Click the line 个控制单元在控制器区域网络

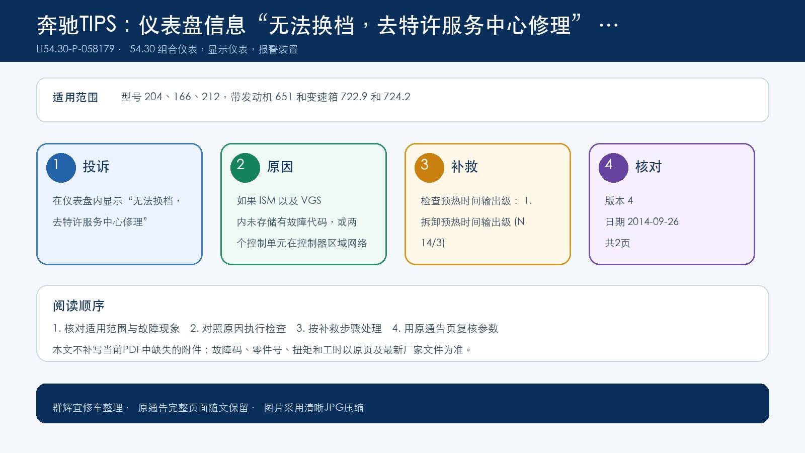click(302, 243)
